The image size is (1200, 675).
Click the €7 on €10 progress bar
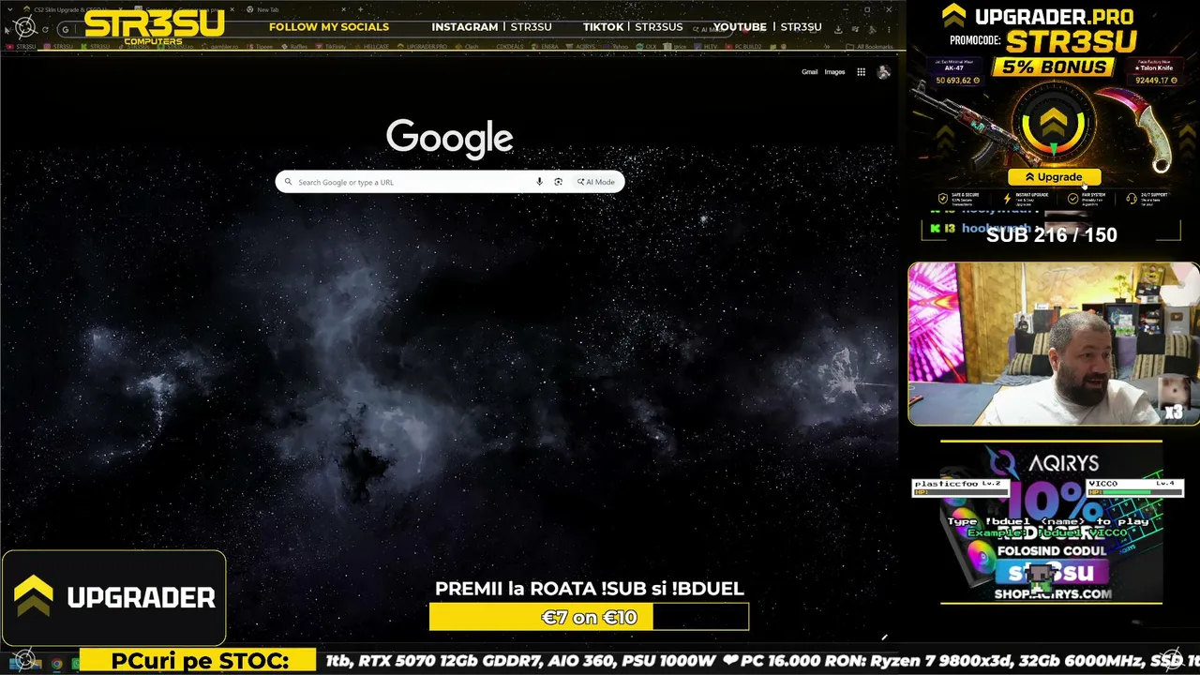[589, 617]
